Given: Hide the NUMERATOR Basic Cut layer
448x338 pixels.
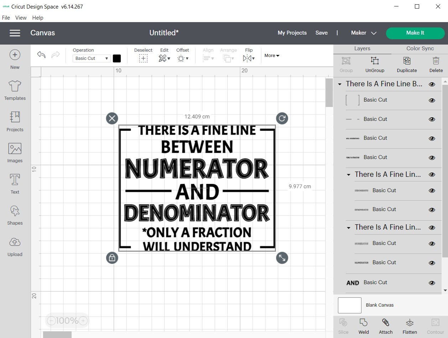Looking at the screenshot, I should (x=432, y=263).
